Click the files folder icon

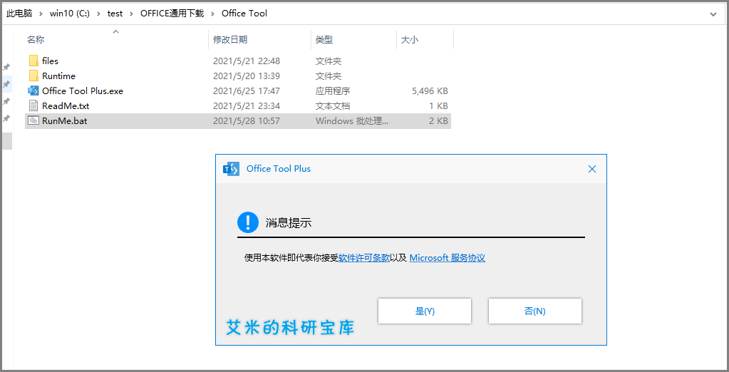tap(33, 61)
